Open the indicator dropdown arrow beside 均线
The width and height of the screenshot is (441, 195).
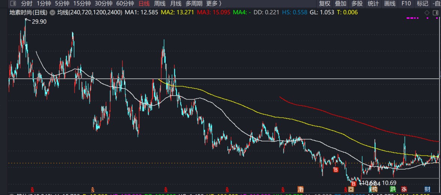tap(52, 12)
